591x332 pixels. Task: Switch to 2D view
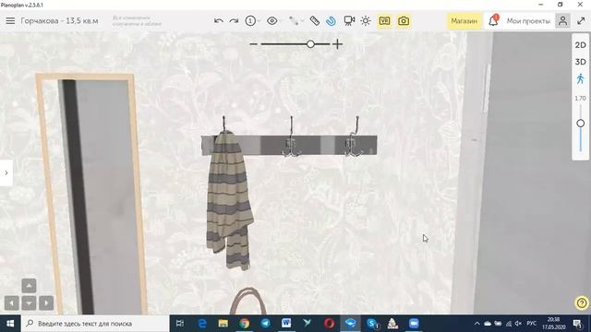tap(581, 45)
